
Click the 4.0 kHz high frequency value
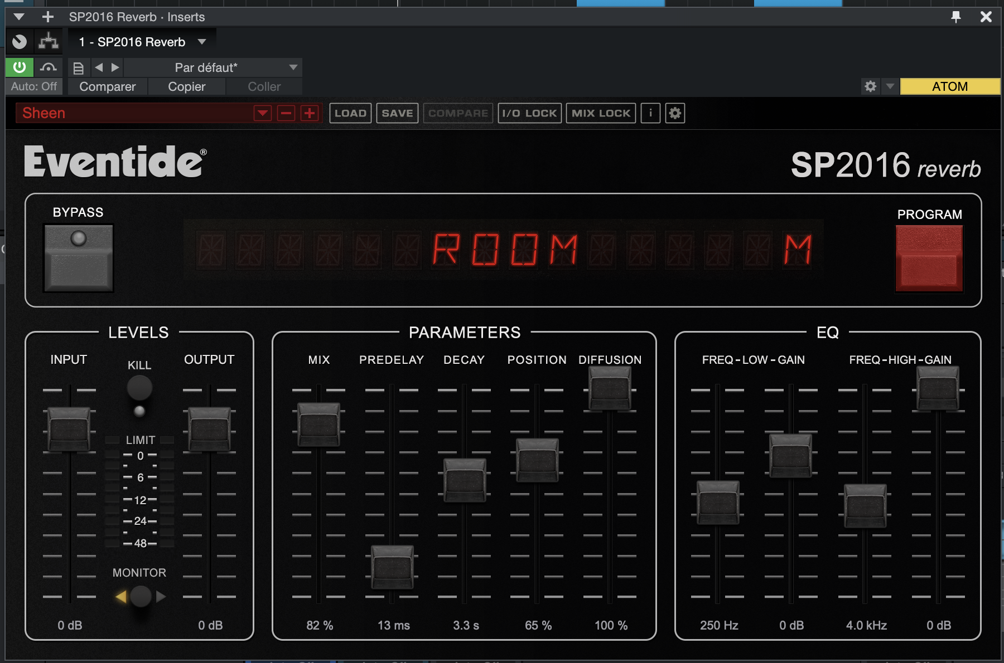[x=867, y=626]
